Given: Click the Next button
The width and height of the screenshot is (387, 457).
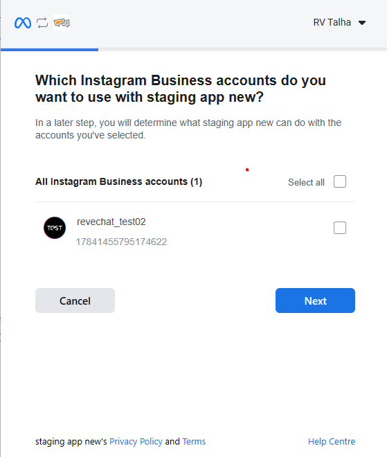Looking at the screenshot, I should point(315,301).
